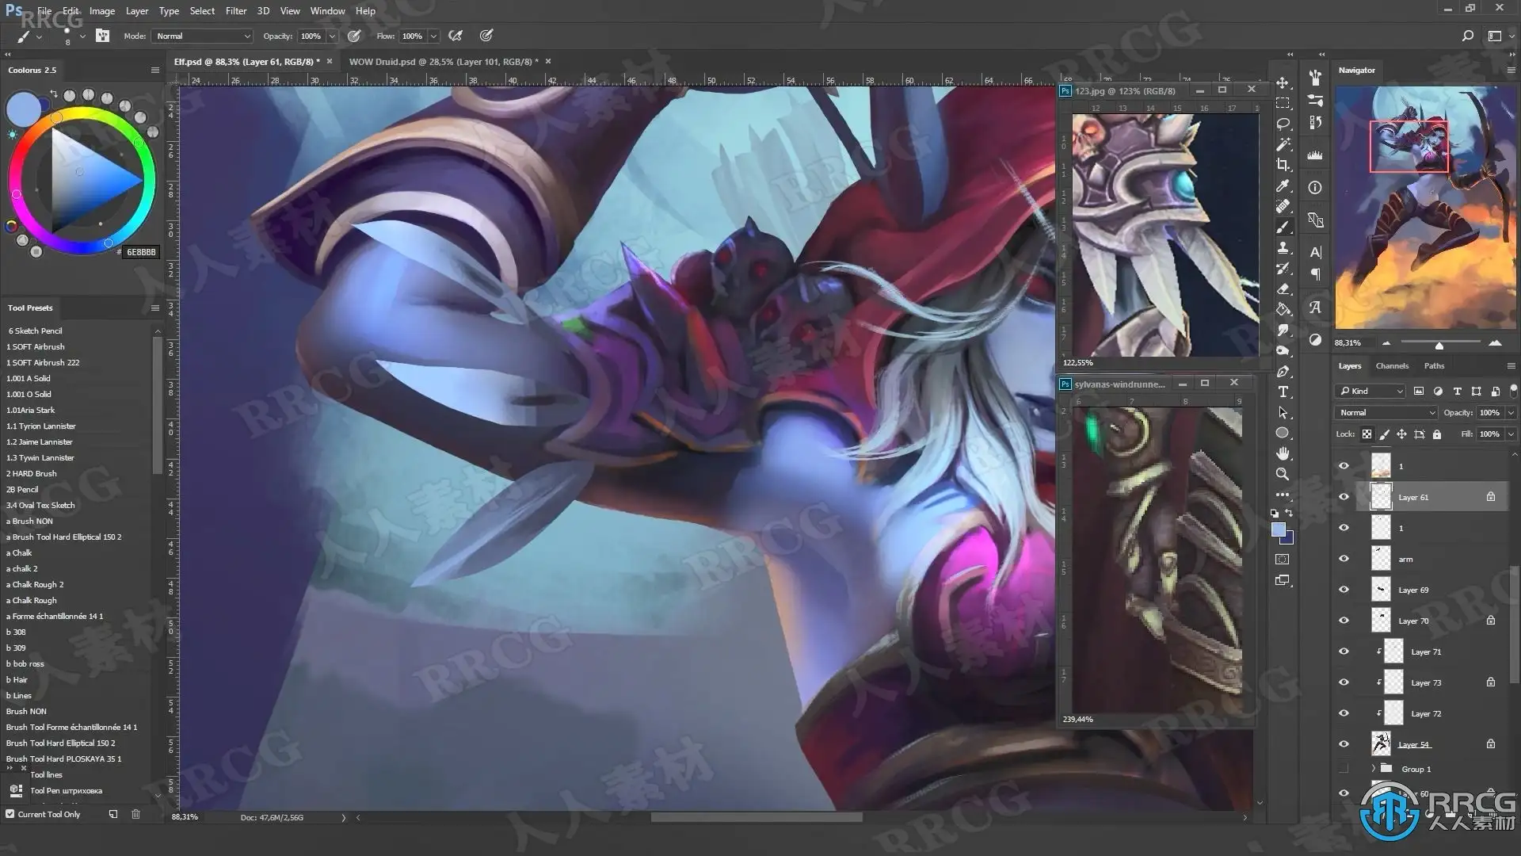Select the Ellipse shape tool
The image size is (1521, 856).
point(1283,434)
